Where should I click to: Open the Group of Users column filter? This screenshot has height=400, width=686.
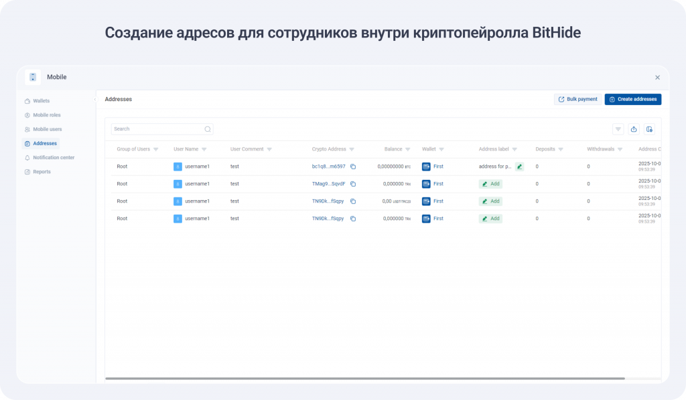(x=156, y=149)
